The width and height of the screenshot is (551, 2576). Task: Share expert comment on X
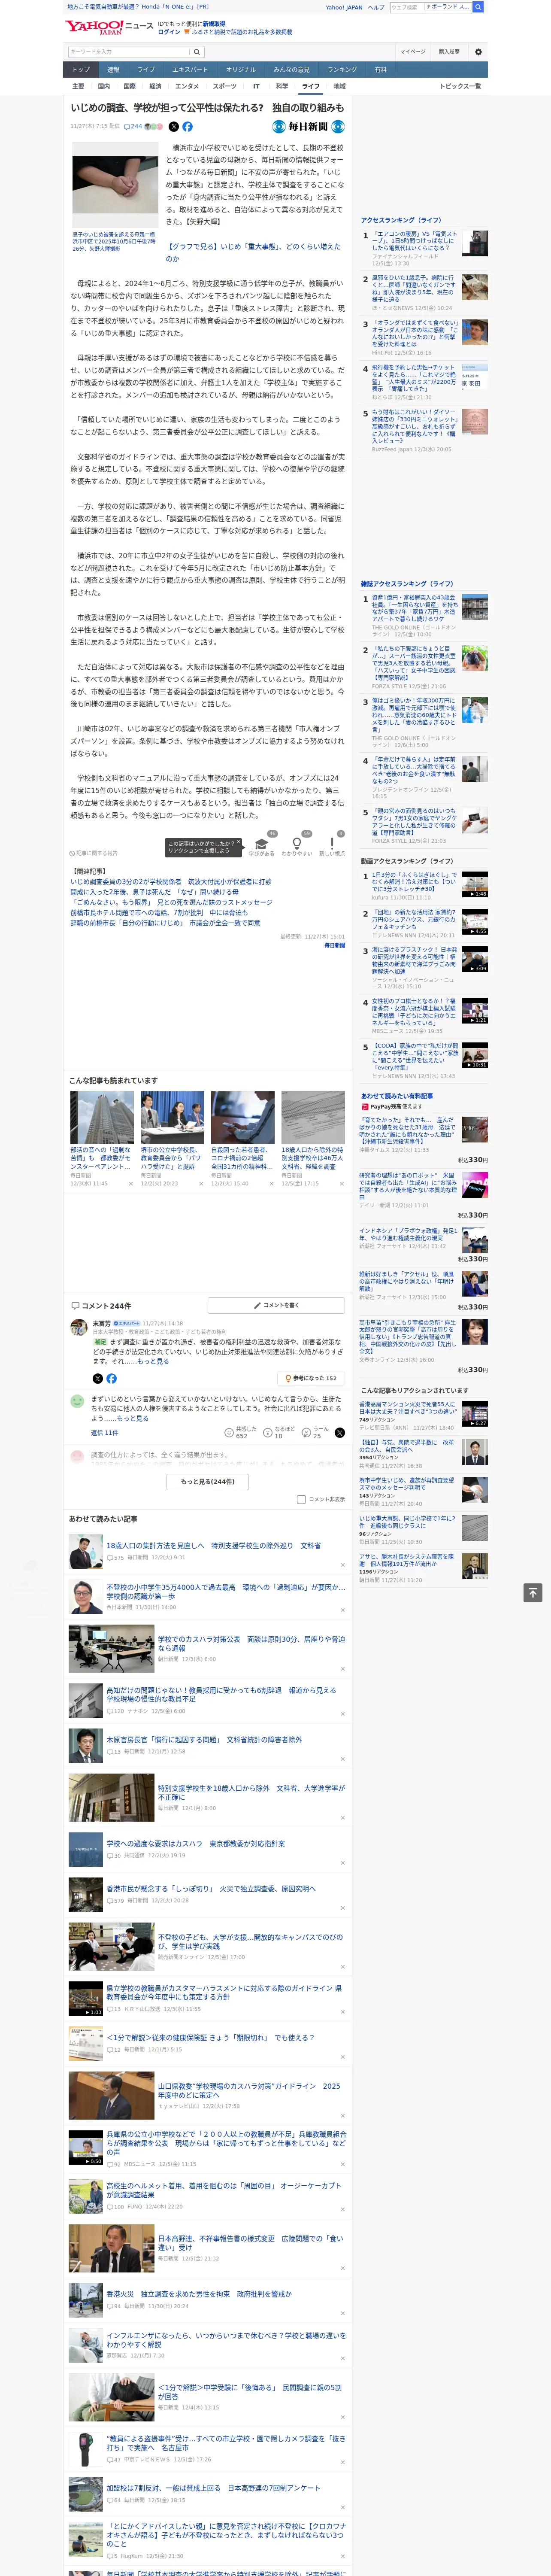(x=97, y=1378)
